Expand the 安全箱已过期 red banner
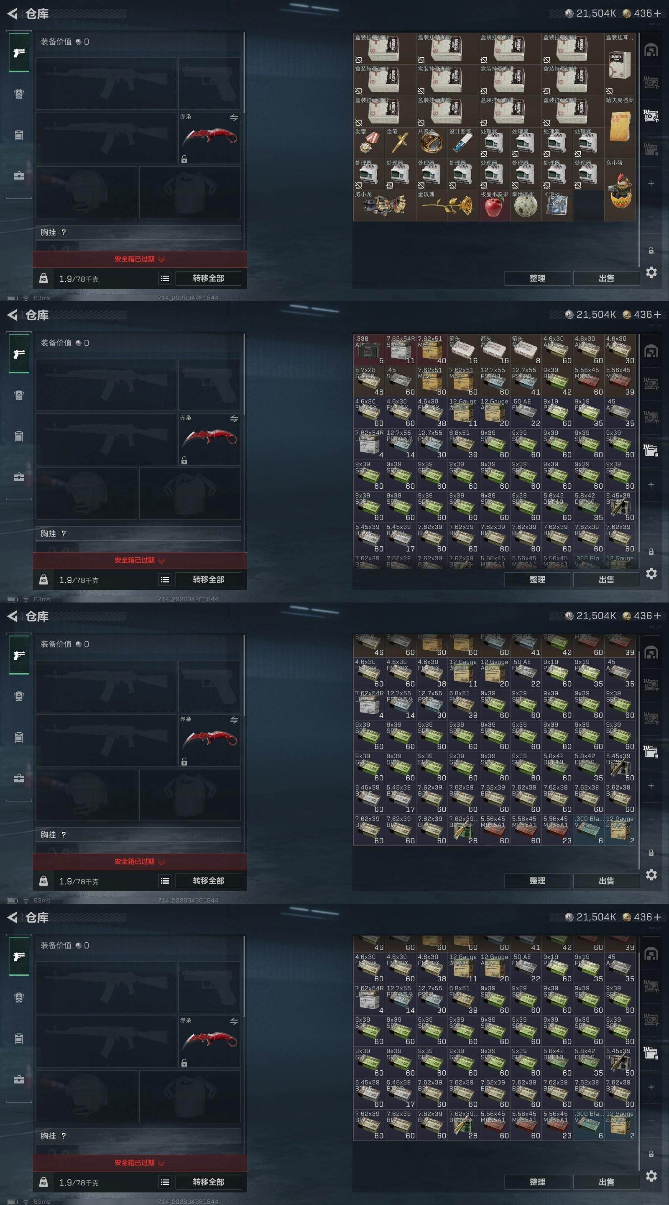This screenshot has height=1205, width=669. click(x=139, y=259)
